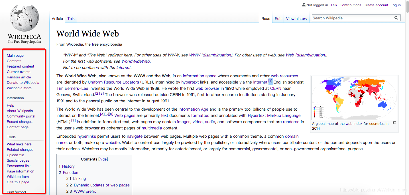The height and width of the screenshot is (195, 409).
Task: Click citation marker [7] for HTML
Action: click(74, 121)
